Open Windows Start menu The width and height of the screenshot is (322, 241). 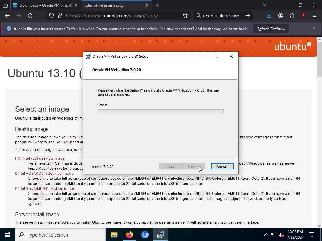click(8, 235)
